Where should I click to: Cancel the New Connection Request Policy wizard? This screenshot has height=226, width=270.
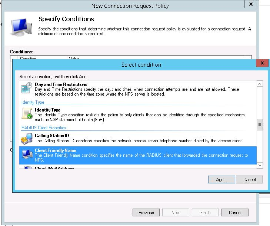tap(235, 213)
